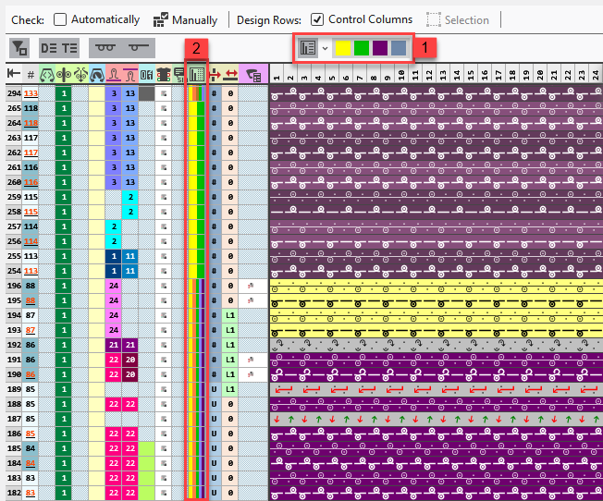The width and height of the screenshot is (603, 501).
Task: Open linked row number 133
Action: coord(31,93)
